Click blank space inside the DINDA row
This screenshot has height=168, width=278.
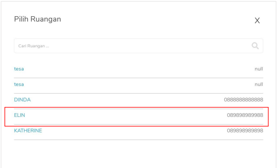(x=122, y=100)
